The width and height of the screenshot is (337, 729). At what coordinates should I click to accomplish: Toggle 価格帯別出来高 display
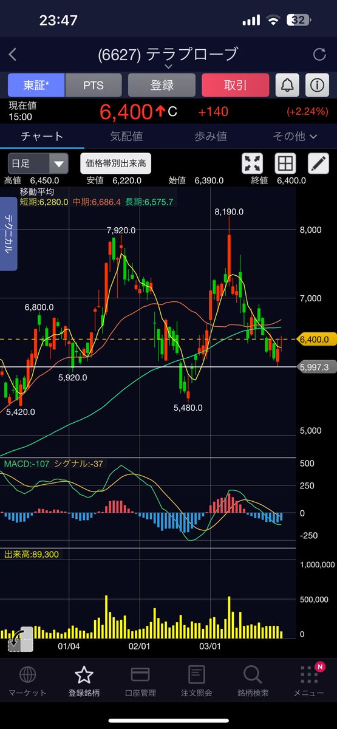click(116, 163)
